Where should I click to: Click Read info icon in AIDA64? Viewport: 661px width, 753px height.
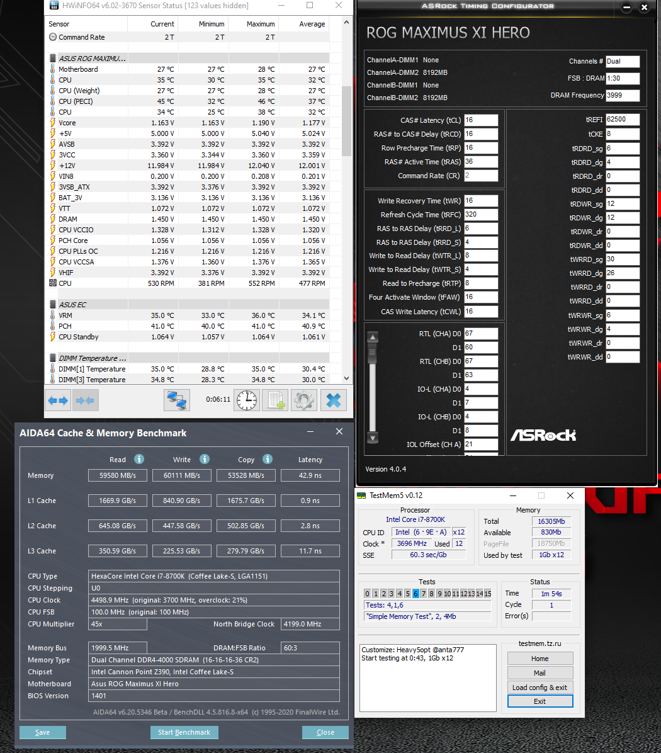[x=139, y=459]
